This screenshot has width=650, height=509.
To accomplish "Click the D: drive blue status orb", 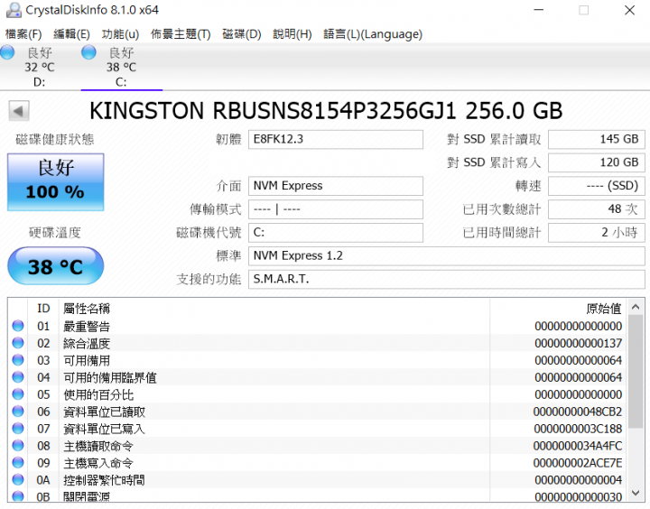I will (x=7, y=52).
